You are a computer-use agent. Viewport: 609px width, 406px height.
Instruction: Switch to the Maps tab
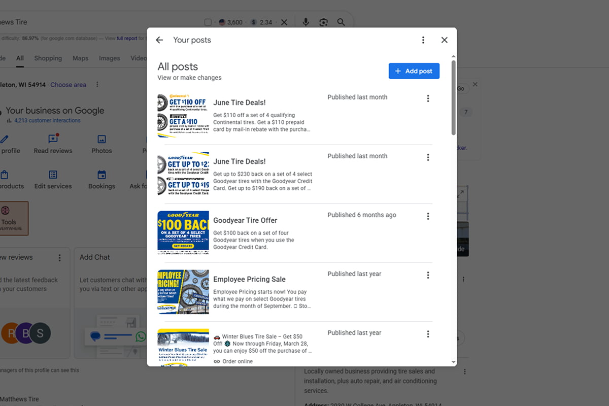[x=80, y=58]
